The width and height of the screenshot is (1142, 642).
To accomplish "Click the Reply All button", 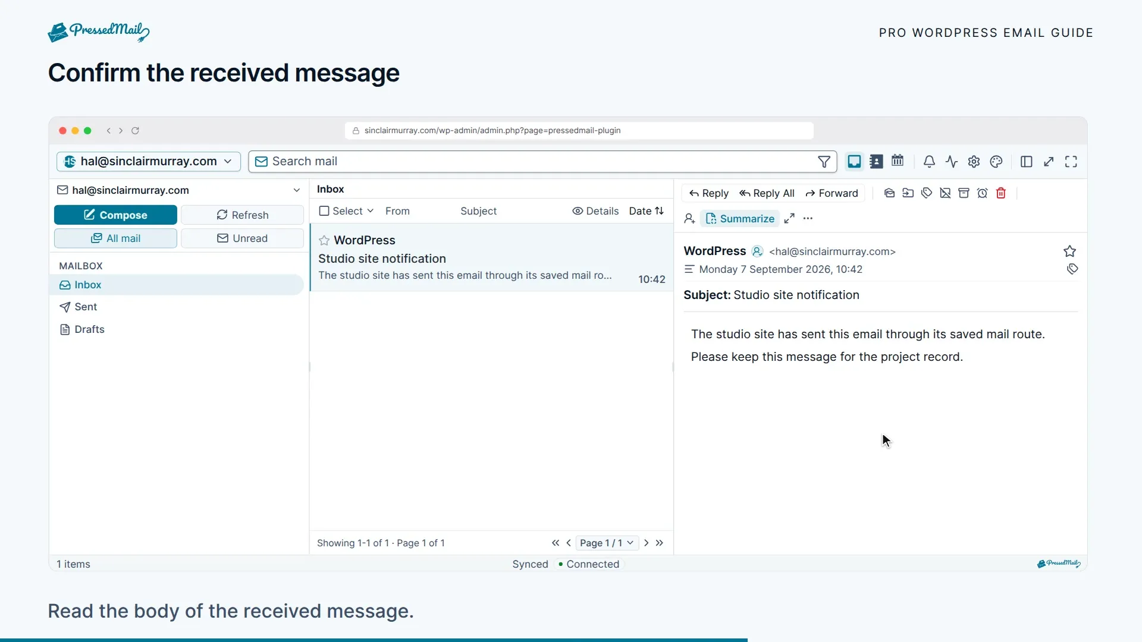I will click(766, 193).
